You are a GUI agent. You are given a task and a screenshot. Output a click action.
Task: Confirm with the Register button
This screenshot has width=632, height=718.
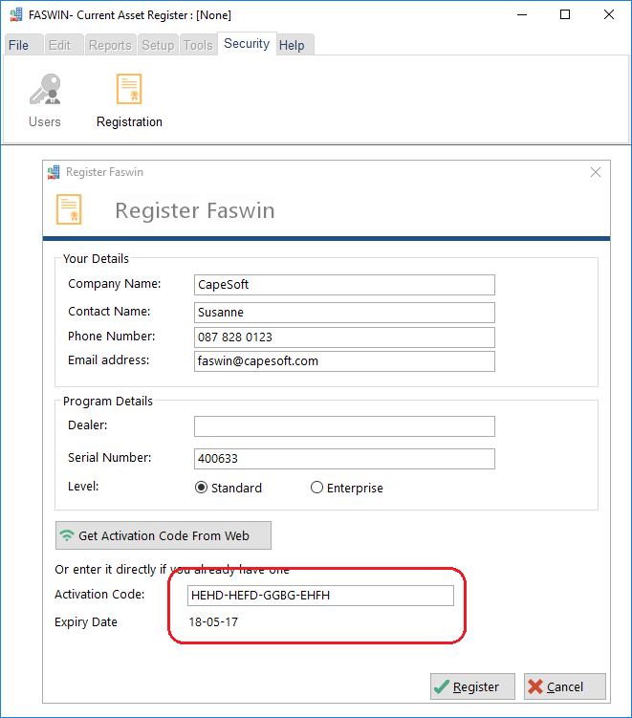(472, 686)
